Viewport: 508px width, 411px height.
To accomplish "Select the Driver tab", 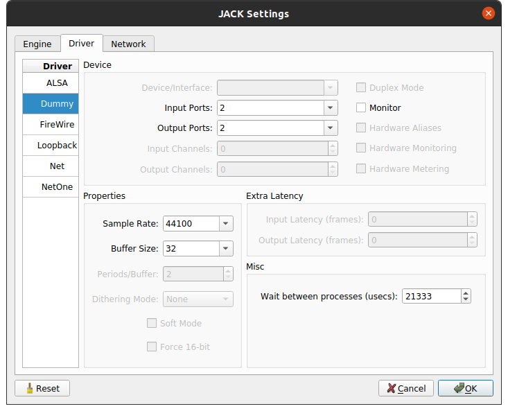I will point(81,43).
